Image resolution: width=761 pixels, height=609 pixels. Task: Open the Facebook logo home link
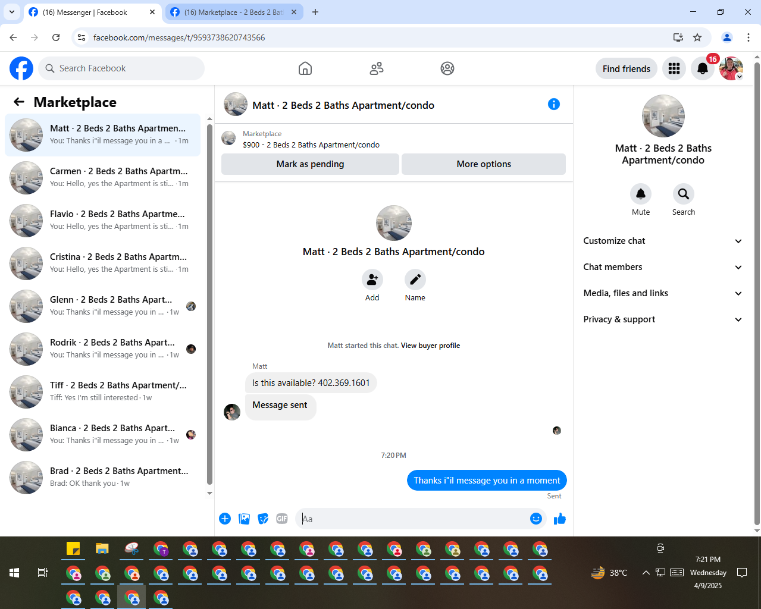click(x=21, y=68)
